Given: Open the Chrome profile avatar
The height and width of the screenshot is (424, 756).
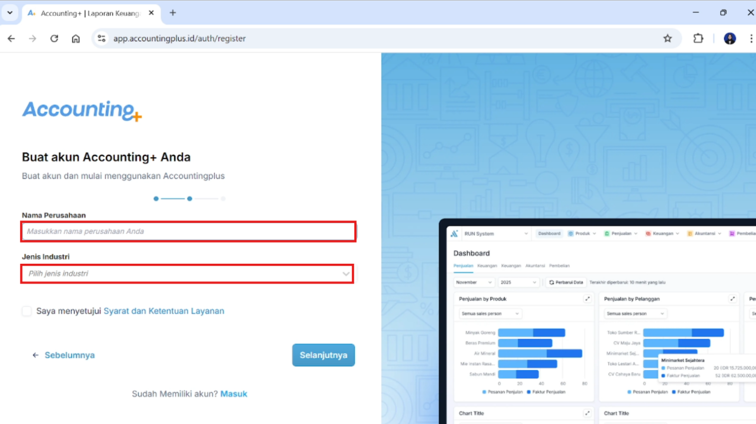Looking at the screenshot, I should (x=730, y=38).
